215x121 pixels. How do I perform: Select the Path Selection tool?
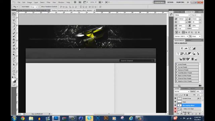(14, 65)
